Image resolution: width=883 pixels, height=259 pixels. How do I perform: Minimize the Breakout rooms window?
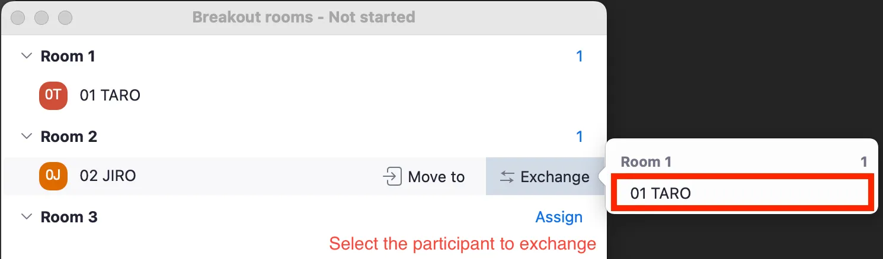[x=41, y=17]
